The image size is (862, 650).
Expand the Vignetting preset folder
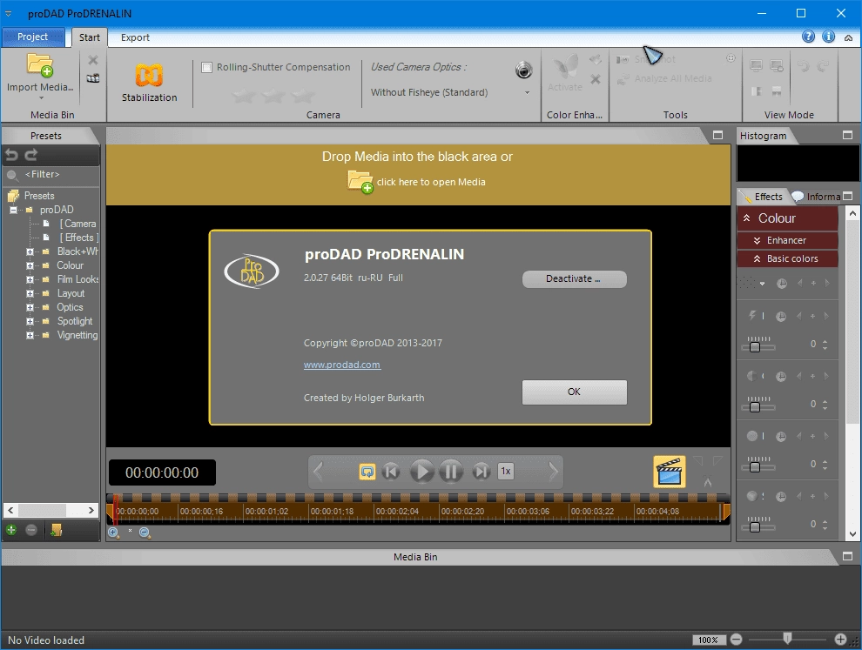tap(30, 335)
